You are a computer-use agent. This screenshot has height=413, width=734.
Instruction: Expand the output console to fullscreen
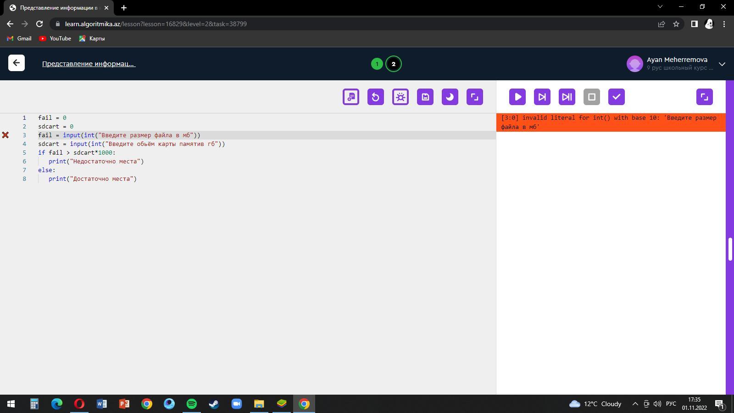pos(705,97)
